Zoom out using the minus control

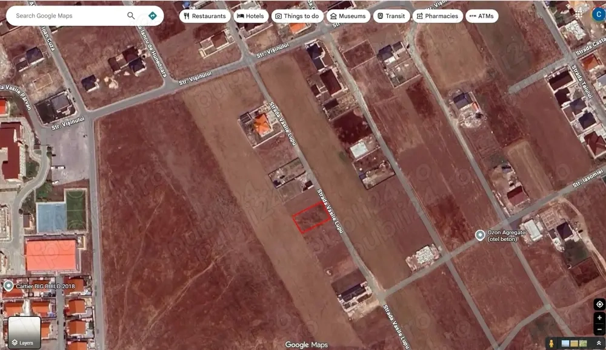(x=600, y=329)
